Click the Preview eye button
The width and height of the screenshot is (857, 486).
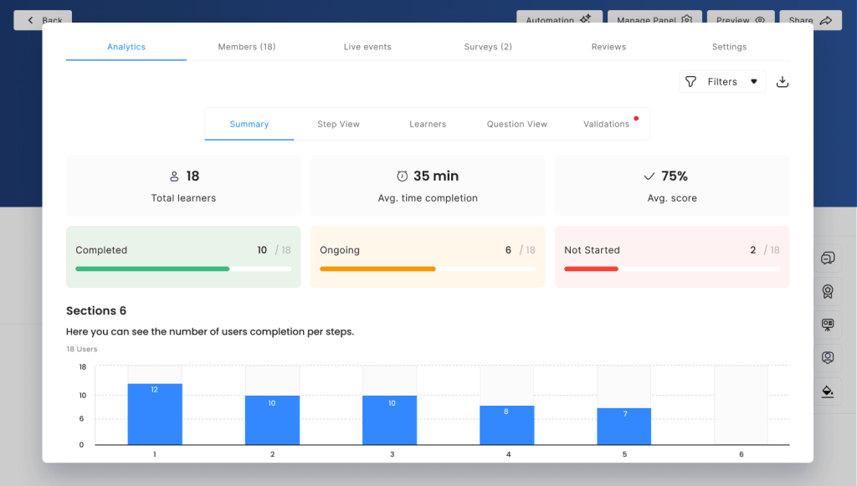coord(740,18)
